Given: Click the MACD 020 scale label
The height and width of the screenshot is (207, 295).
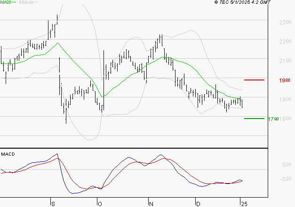Looking at the screenshot, I should pyautogui.click(x=287, y=165).
